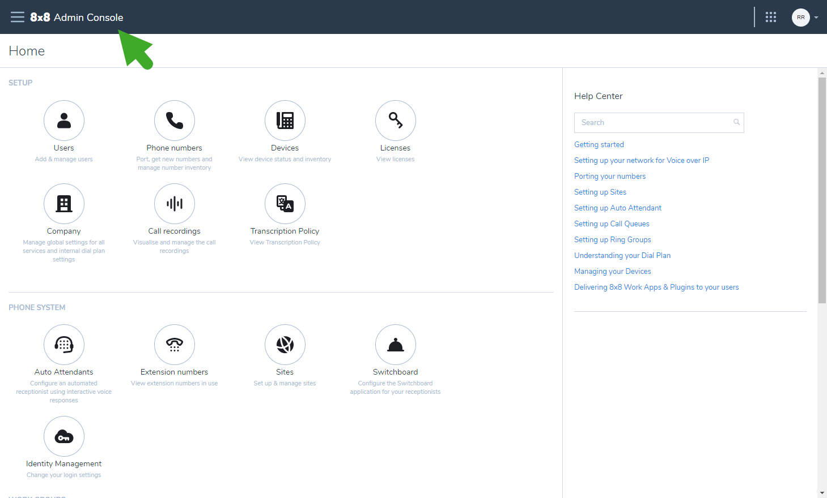Open Delivering 8x8 Work Apps & Plugins link
The image size is (827, 498).
[x=656, y=287]
